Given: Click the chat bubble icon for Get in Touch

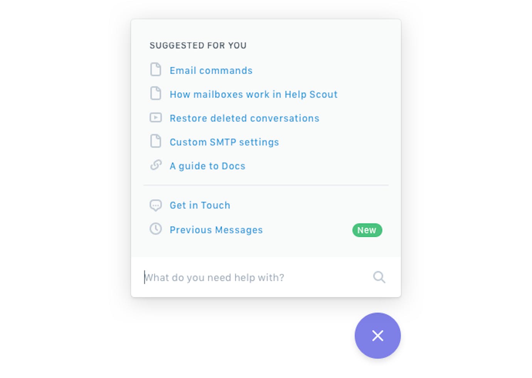Looking at the screenshot, I should pos(156,205).
